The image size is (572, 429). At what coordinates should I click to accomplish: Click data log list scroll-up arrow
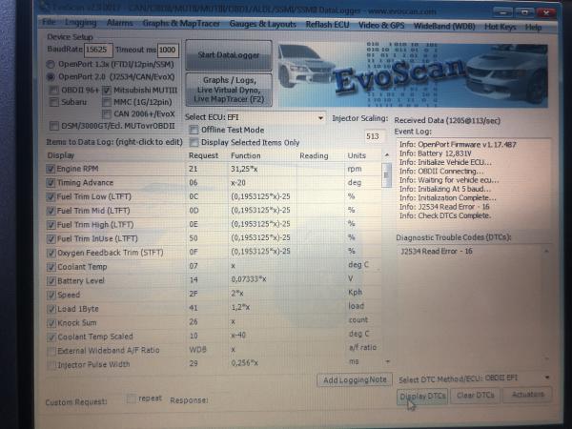[387, 155]
